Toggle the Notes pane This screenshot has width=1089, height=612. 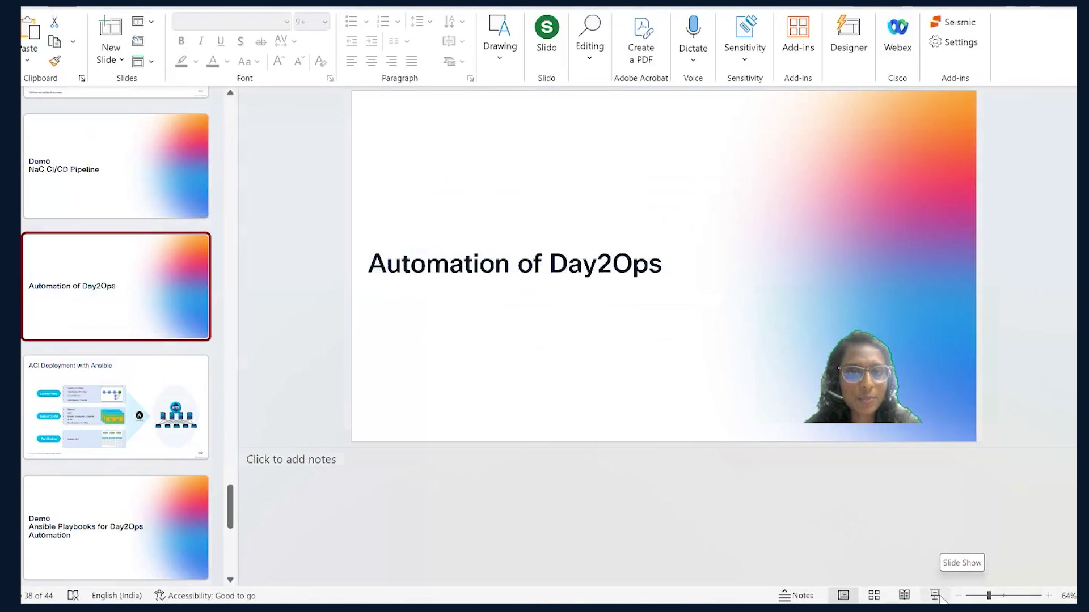(x=796, y=595)
